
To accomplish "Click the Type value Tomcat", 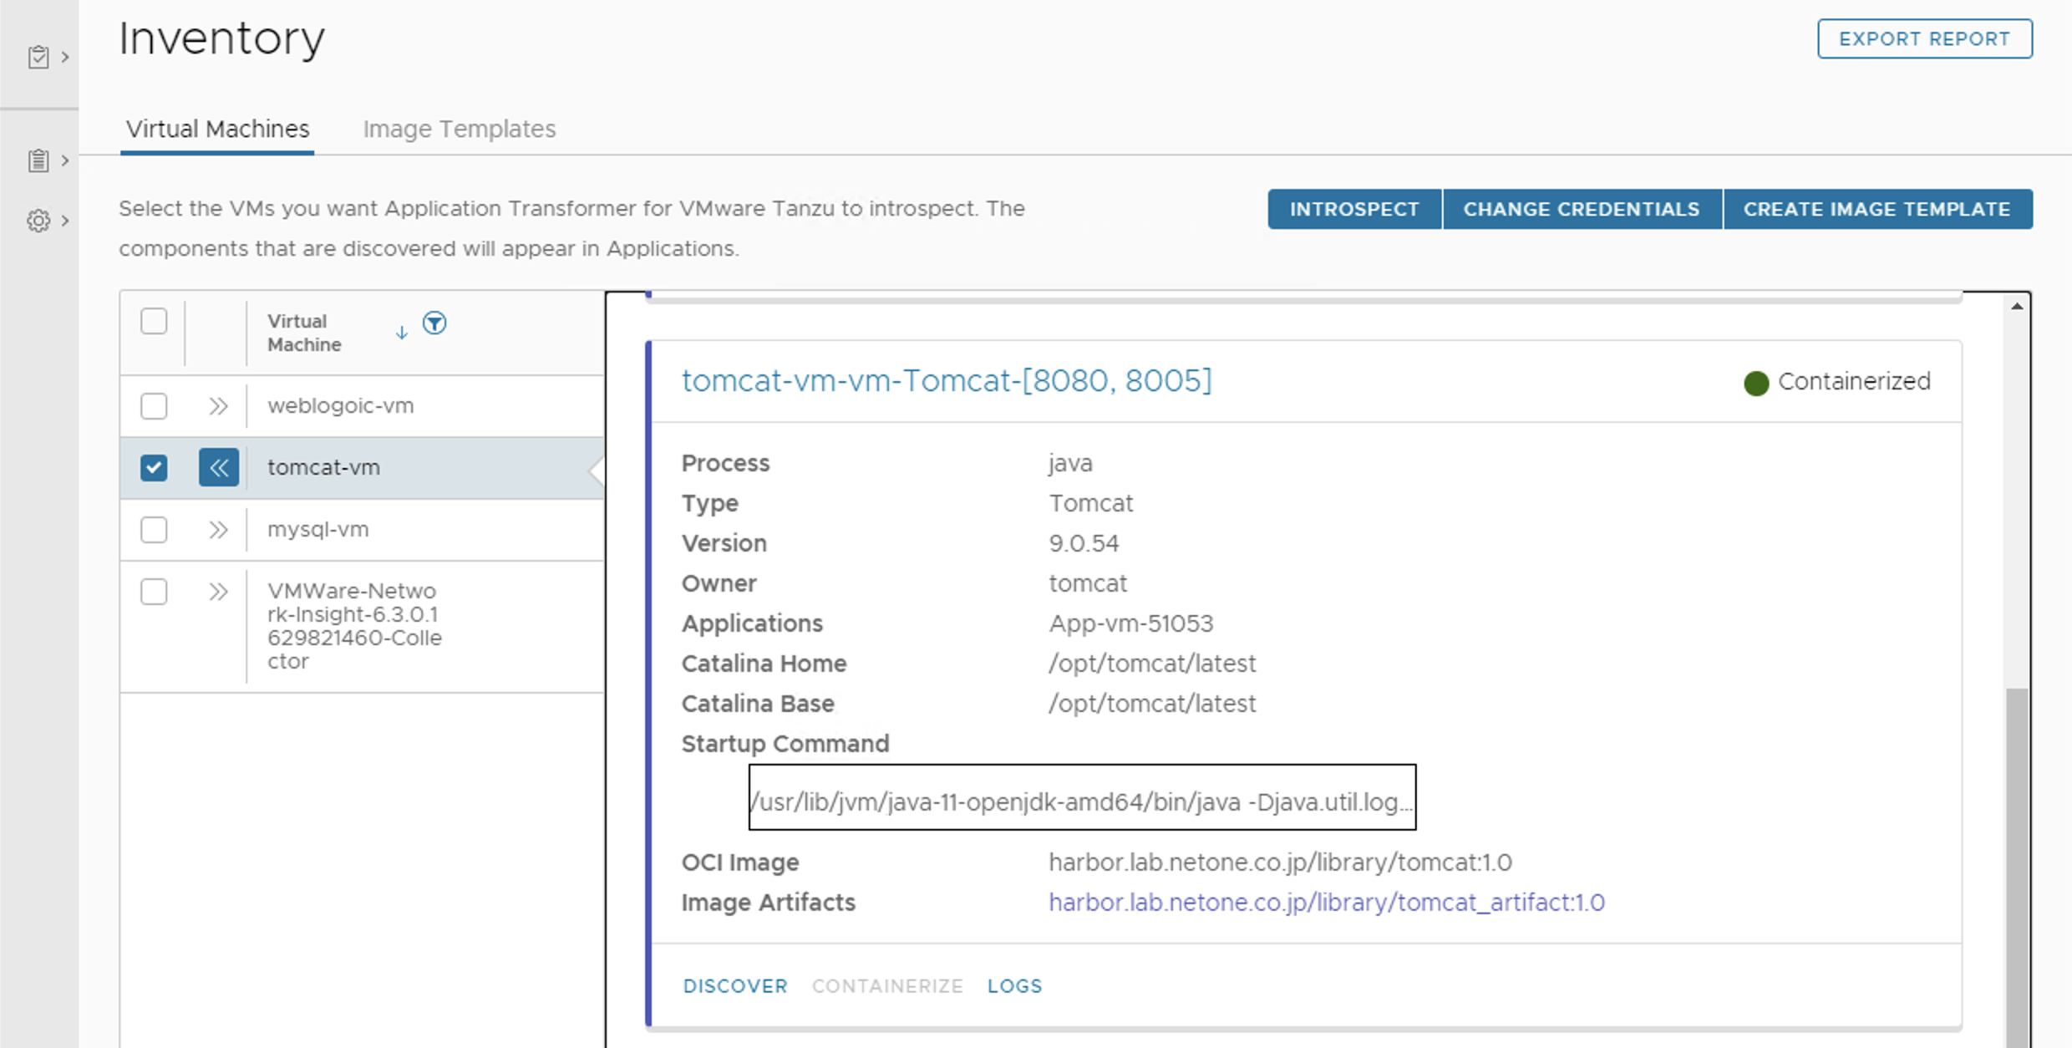I will (x=1091, y=503).
